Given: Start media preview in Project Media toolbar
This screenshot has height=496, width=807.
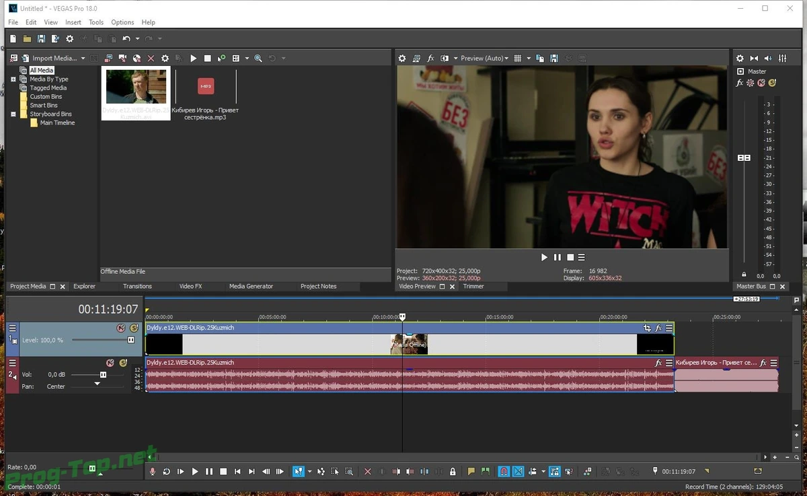Looking at the screenshot, I should (x=193, y=59).
